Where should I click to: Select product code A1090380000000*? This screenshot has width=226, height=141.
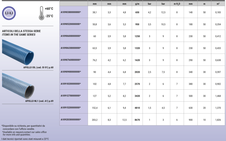point(71,12)
